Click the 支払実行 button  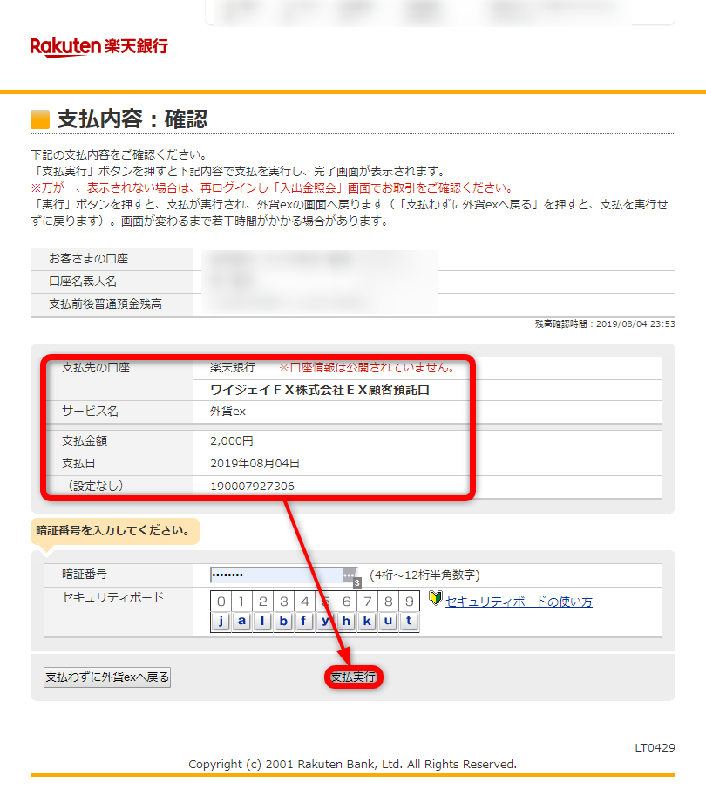(x=354, y=677)
